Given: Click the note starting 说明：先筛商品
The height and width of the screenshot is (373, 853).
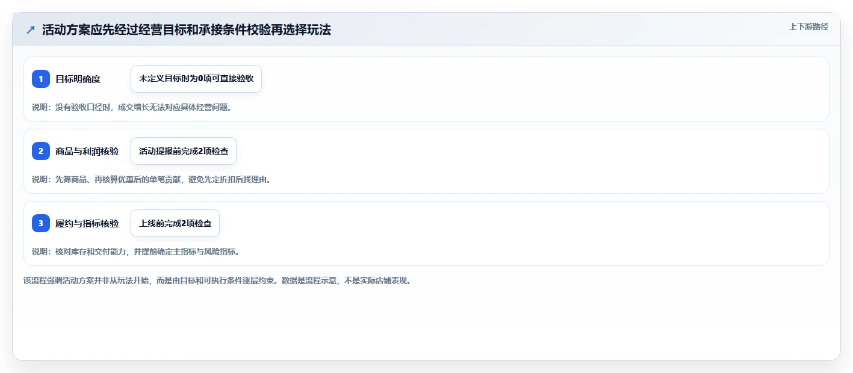Looking at the screenshot, I should (x=151, y=179).
